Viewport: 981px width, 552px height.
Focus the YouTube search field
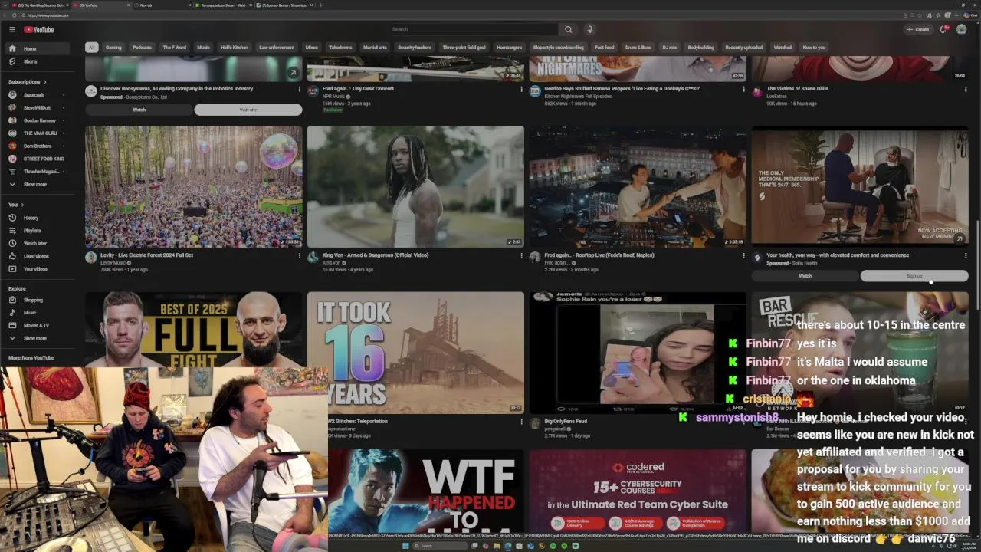[471, 29]
